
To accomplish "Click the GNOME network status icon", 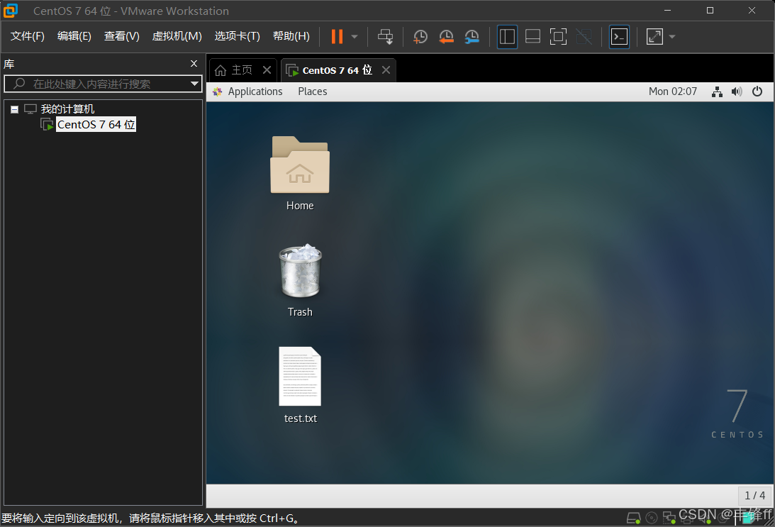I will (717, 91).
